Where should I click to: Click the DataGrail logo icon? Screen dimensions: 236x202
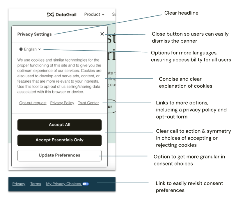[50, 14]
